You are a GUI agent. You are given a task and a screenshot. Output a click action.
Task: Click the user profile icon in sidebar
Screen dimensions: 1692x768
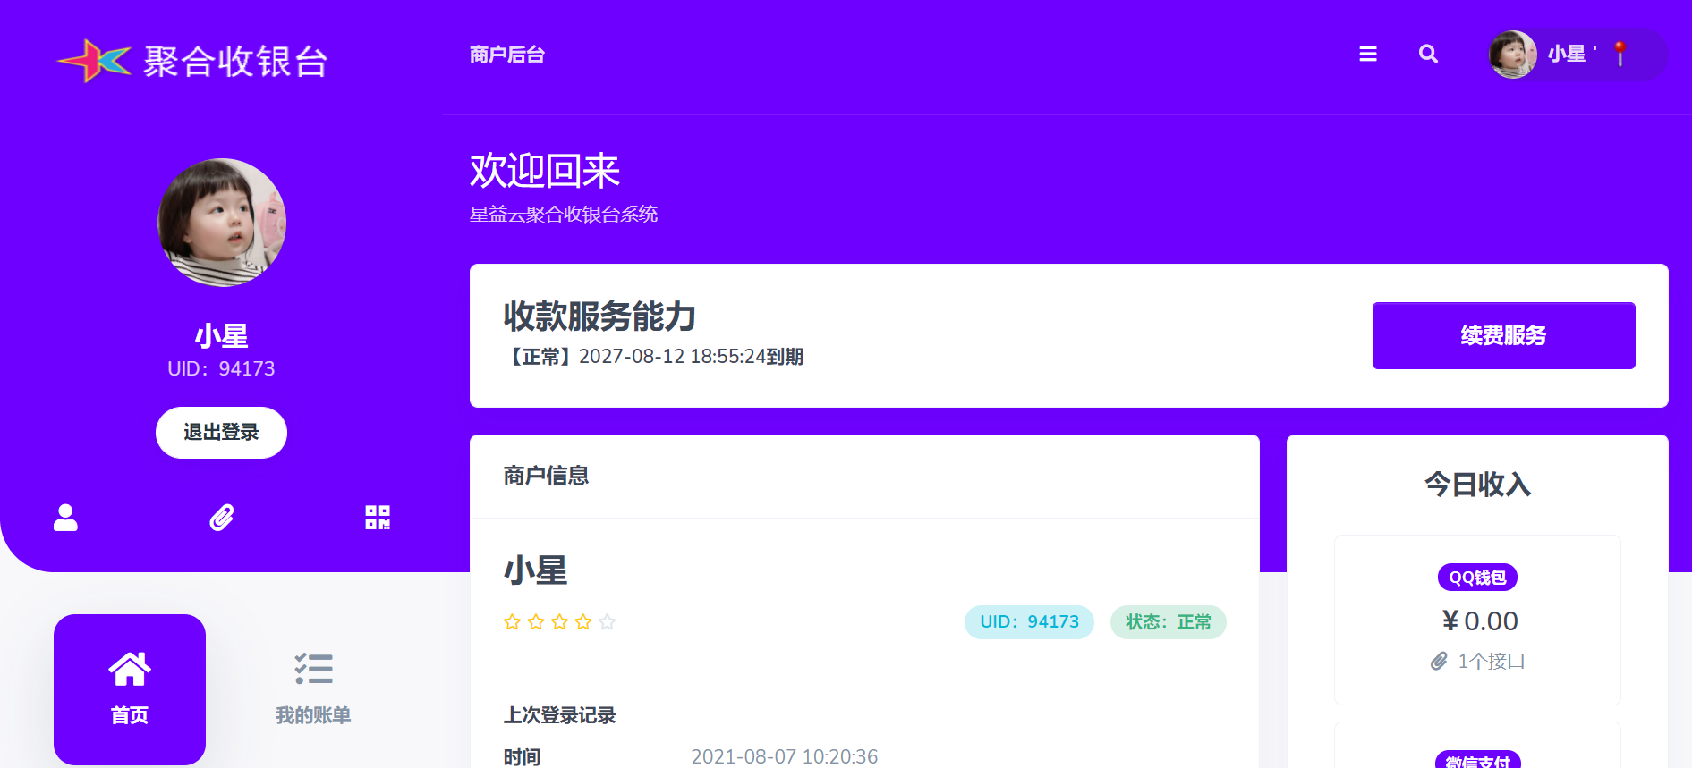click(x=65, y=518)
